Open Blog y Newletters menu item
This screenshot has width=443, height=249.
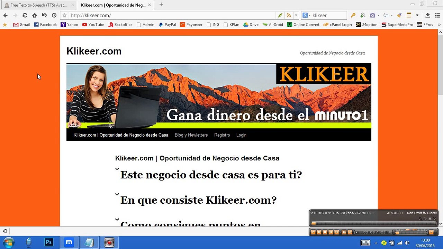point(191,135)
